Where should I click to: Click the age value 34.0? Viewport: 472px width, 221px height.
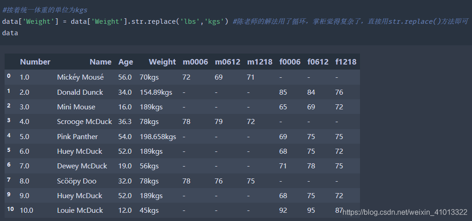click(x=125, y=92)
